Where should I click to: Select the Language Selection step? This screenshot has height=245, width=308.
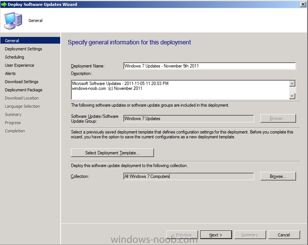pyautogui.click(x=22, y=106)
